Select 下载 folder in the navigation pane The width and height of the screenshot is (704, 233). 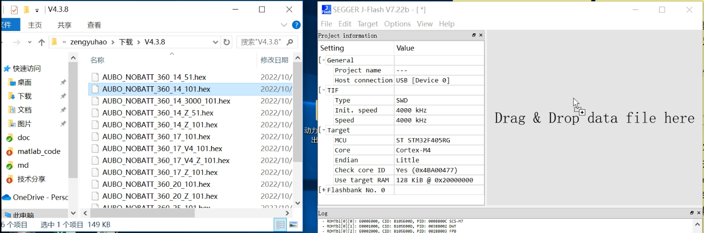pyautogui.click(x=25, y=96)
